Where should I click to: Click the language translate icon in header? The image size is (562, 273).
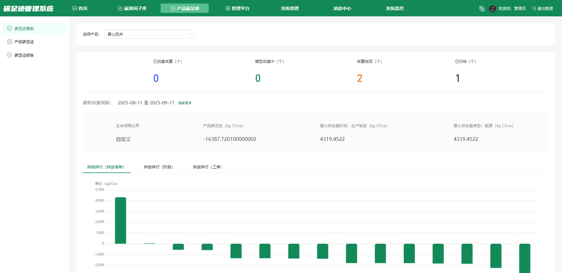coord(482,9)
